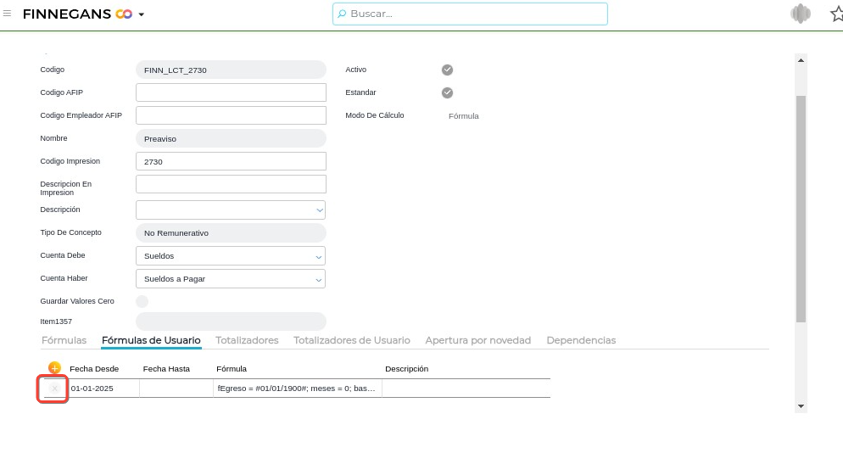Delete the 01-01-2025 formula row

coord(54,389)
